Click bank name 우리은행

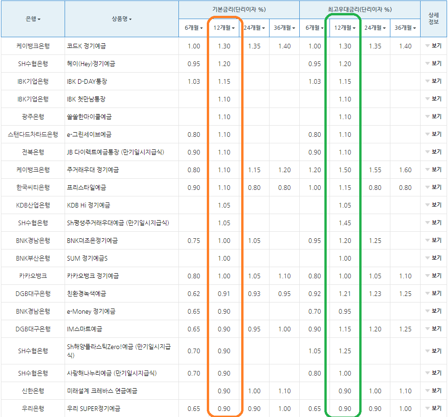pyautogui.click(x=33, y=409)
